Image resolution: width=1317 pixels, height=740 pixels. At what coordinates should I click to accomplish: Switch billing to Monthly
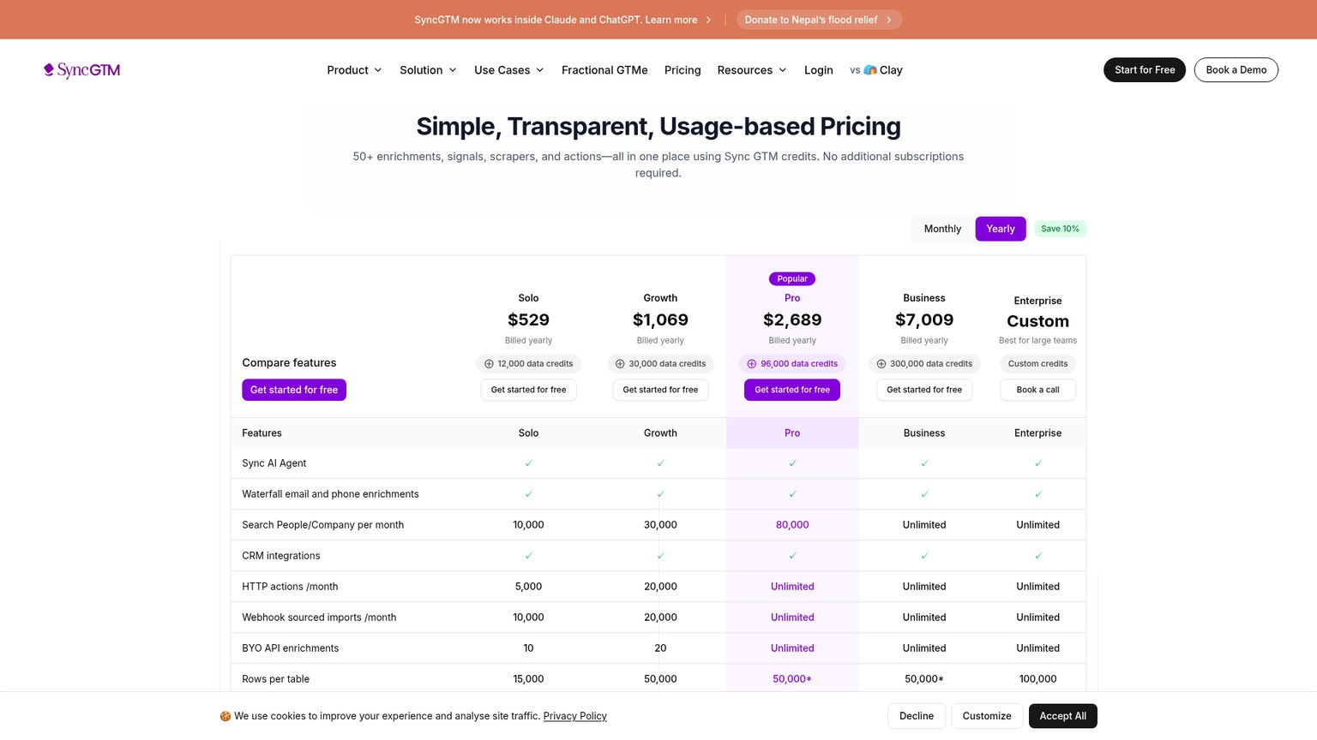coord(942,229)
